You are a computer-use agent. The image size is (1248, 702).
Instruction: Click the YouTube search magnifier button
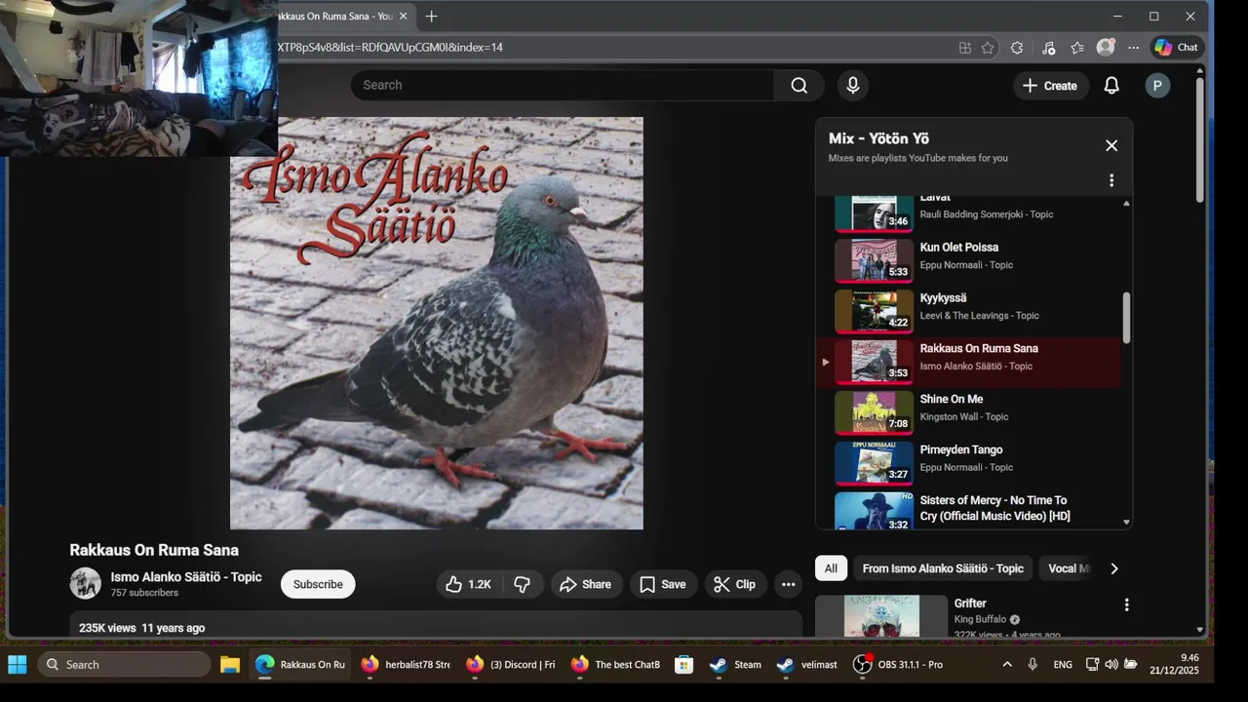pyautogui.click(x=799, y=85)
